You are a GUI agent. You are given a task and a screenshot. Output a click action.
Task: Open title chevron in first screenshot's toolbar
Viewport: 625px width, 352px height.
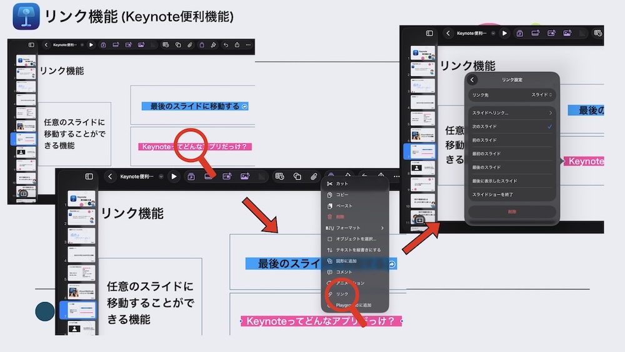click(82, 45)
